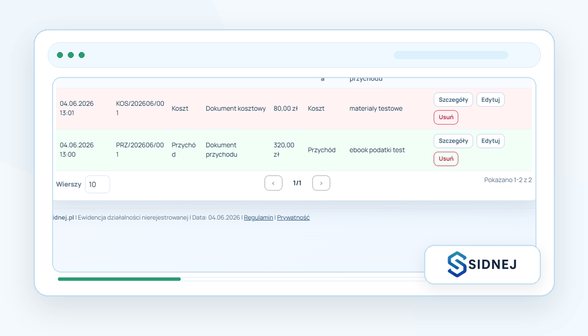Click the date 04.06.2026 13:00
588x336 pixels.
click(76, 150)
